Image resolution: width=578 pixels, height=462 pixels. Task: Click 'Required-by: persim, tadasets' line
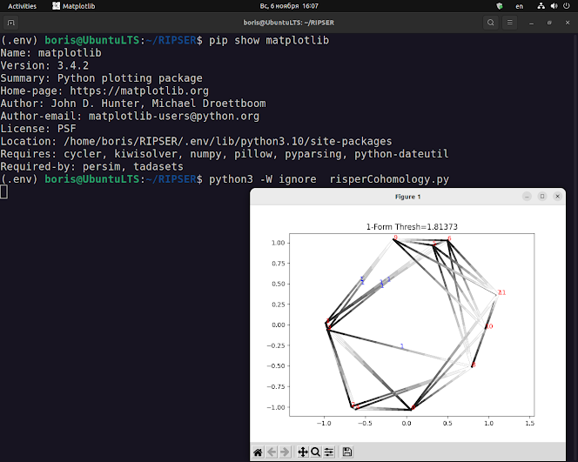(x=91, y=166)
